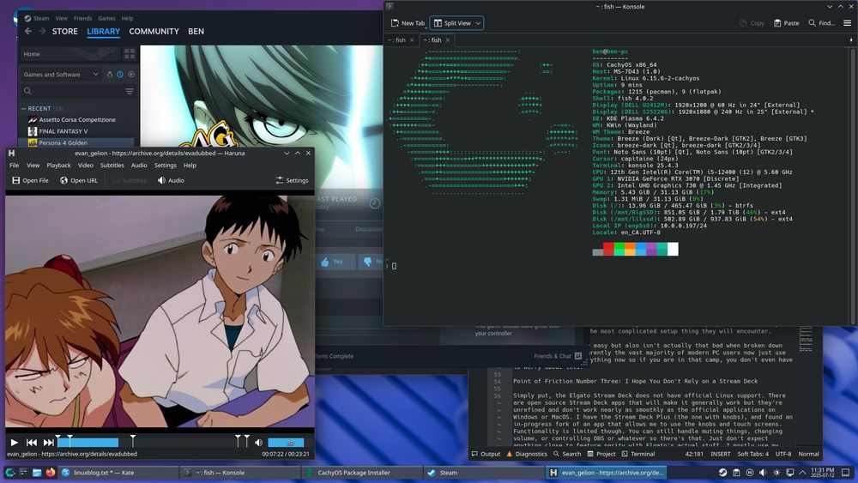The width and height of the screenshot is (858, 483).
Task: Click Open File in Haruna toolbar
Action: click(x=30, y=180)
